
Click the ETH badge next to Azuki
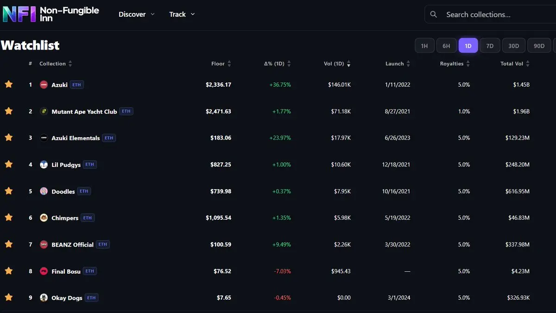tap(77, 85)
